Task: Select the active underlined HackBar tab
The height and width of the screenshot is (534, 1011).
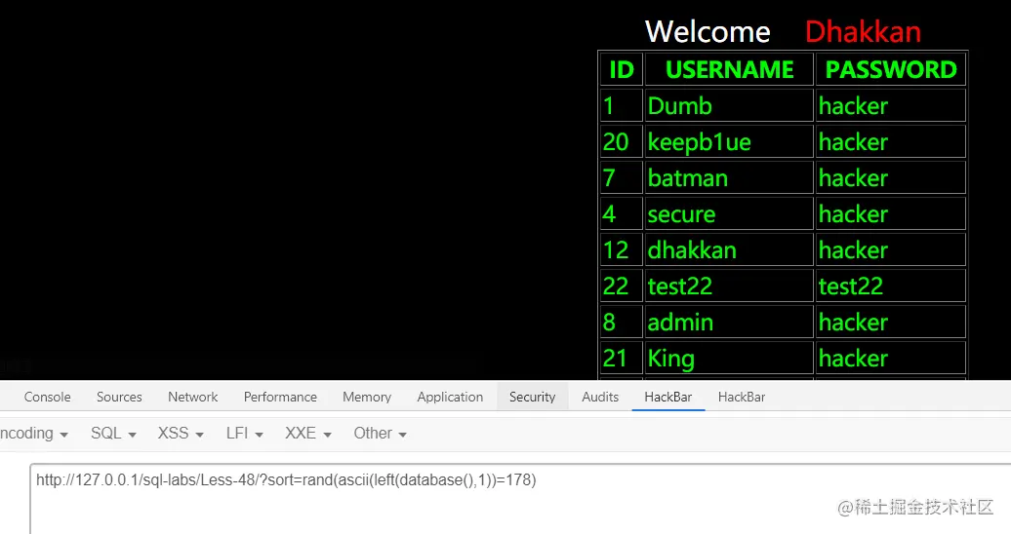Action: [x=667, y=397]
